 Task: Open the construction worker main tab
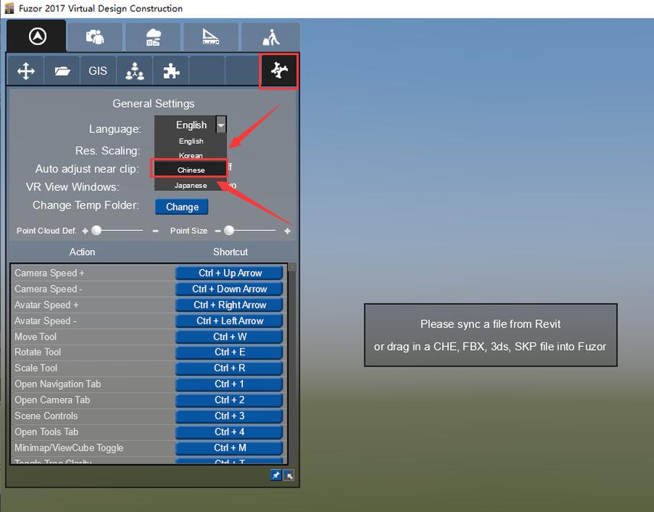pos(270,37)
